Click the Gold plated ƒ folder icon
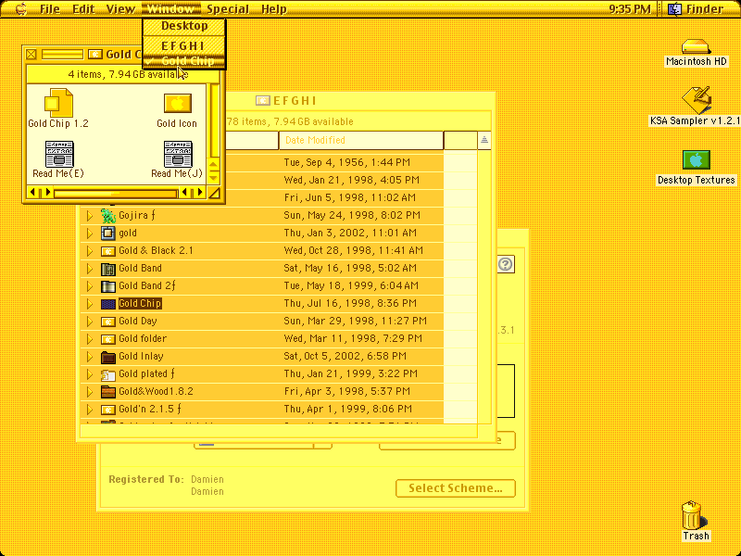This screenshot has width=741, height=556. [x=108, y=374]
